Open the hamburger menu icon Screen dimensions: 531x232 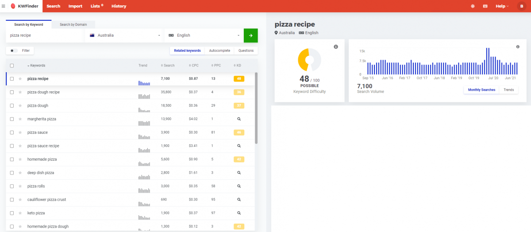tap(4, 6)
